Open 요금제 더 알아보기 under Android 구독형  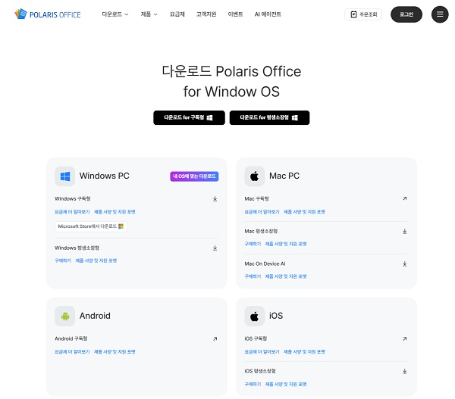[x=72, y=352]
